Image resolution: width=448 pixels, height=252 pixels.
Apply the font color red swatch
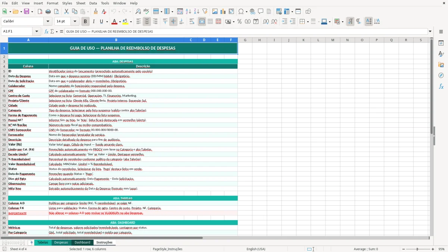(115, 22)
